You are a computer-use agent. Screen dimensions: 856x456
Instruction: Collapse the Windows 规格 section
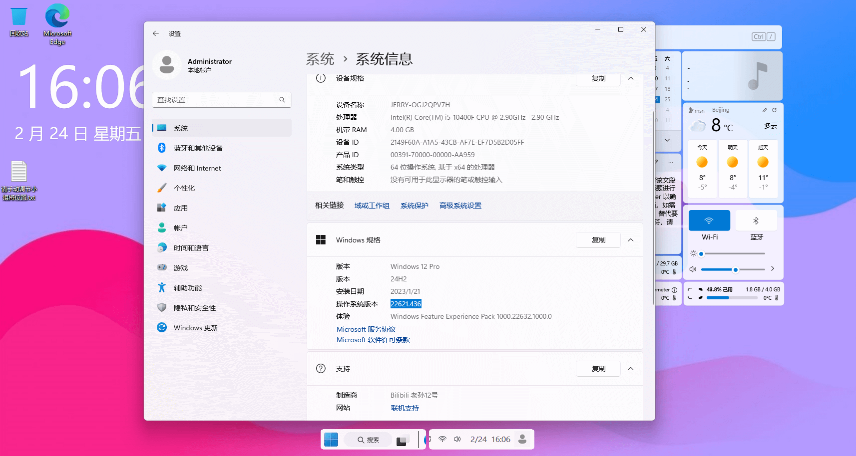[631, 240]
